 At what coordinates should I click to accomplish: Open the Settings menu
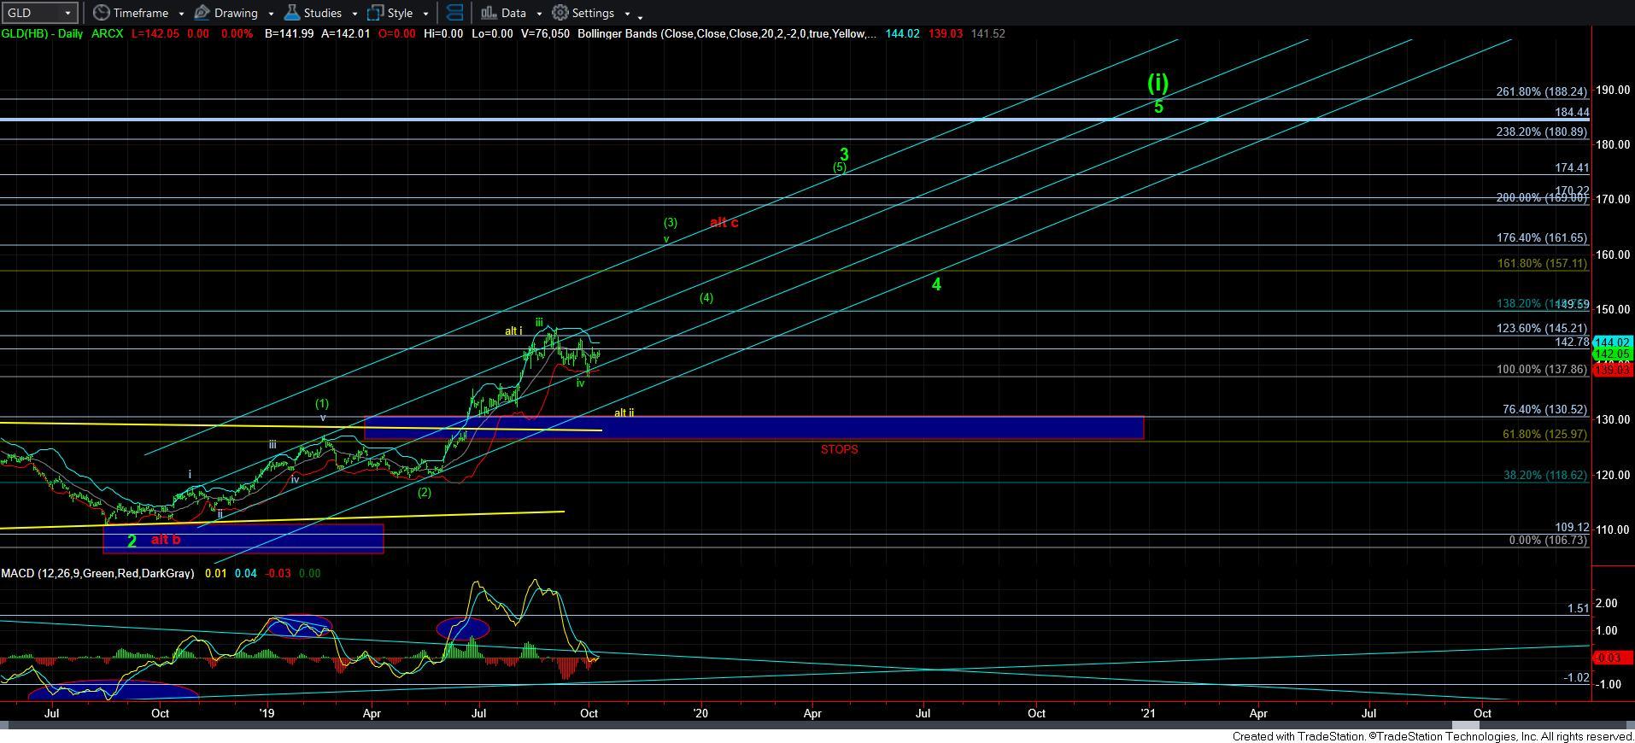click(593, 13)
